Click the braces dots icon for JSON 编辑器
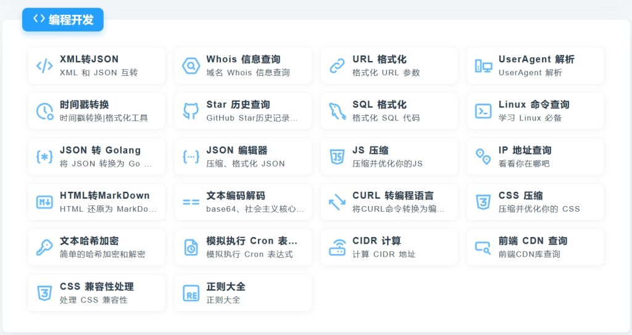The height and width of the screenshot is (335, 632). tap(191, 157)
